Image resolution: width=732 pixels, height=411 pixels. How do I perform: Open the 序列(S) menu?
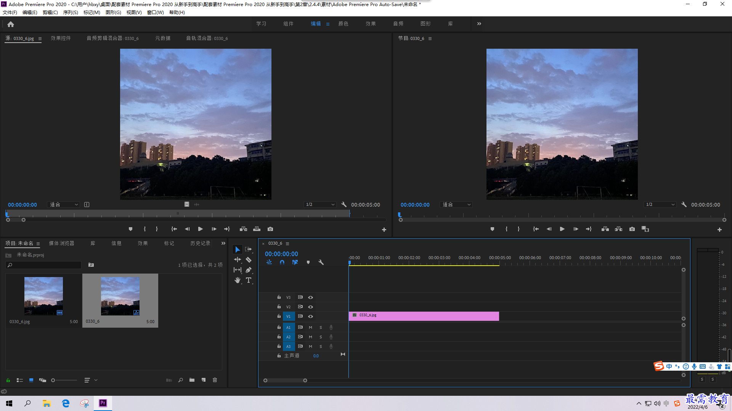pyautogui.click(x=71, y=13)
